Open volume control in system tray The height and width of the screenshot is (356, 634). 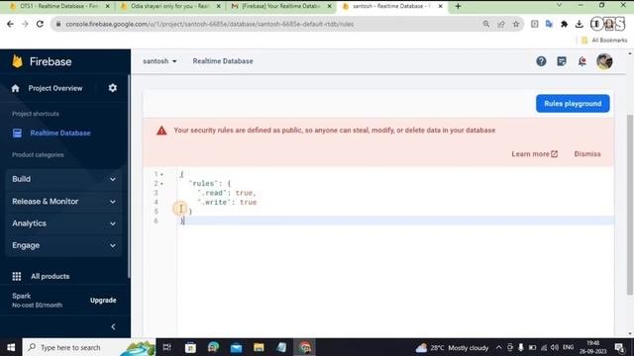[x=555, y=347]
